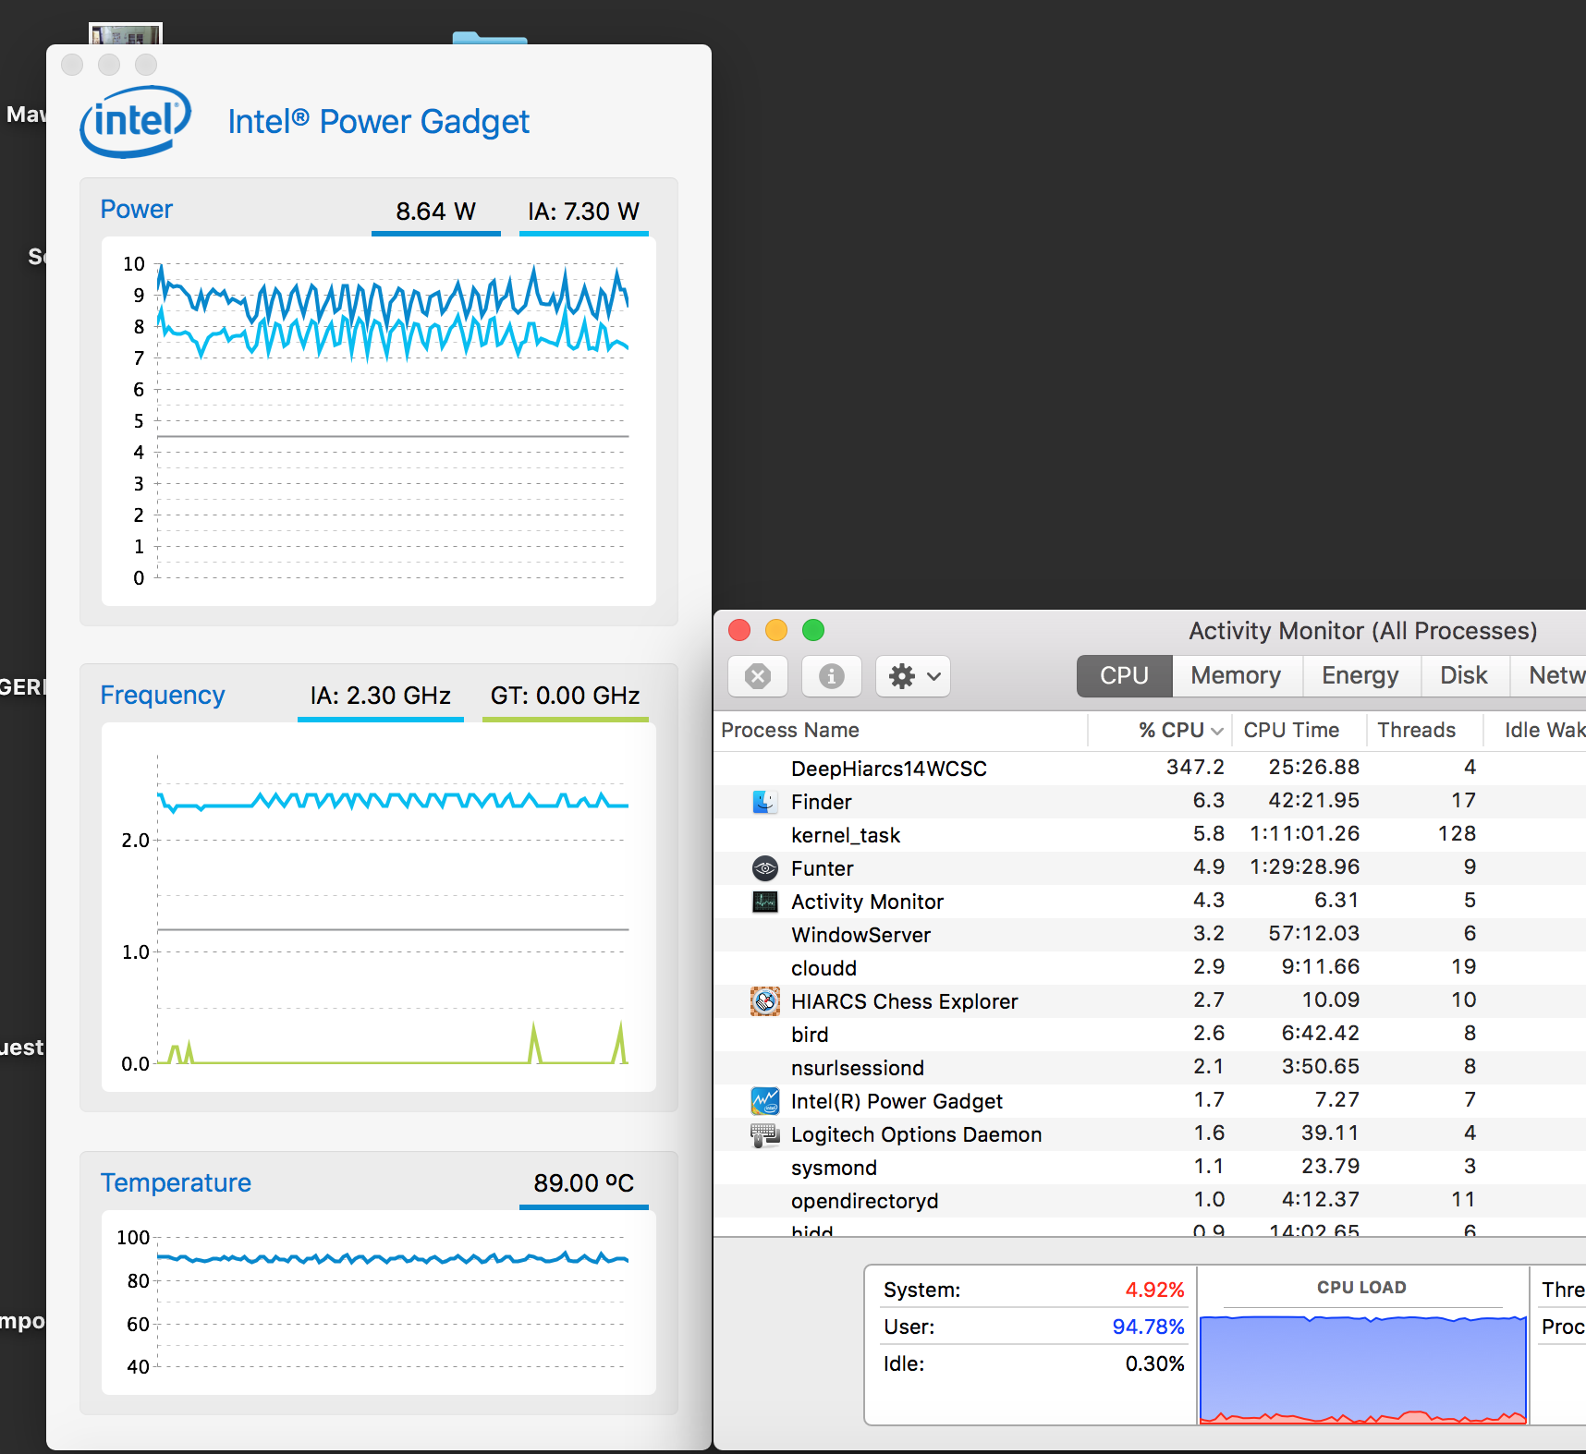This screenshot has width=1586, height=1454.
Task: Click the GT: 0.00 GHz frequency reading
Action: 565,696
